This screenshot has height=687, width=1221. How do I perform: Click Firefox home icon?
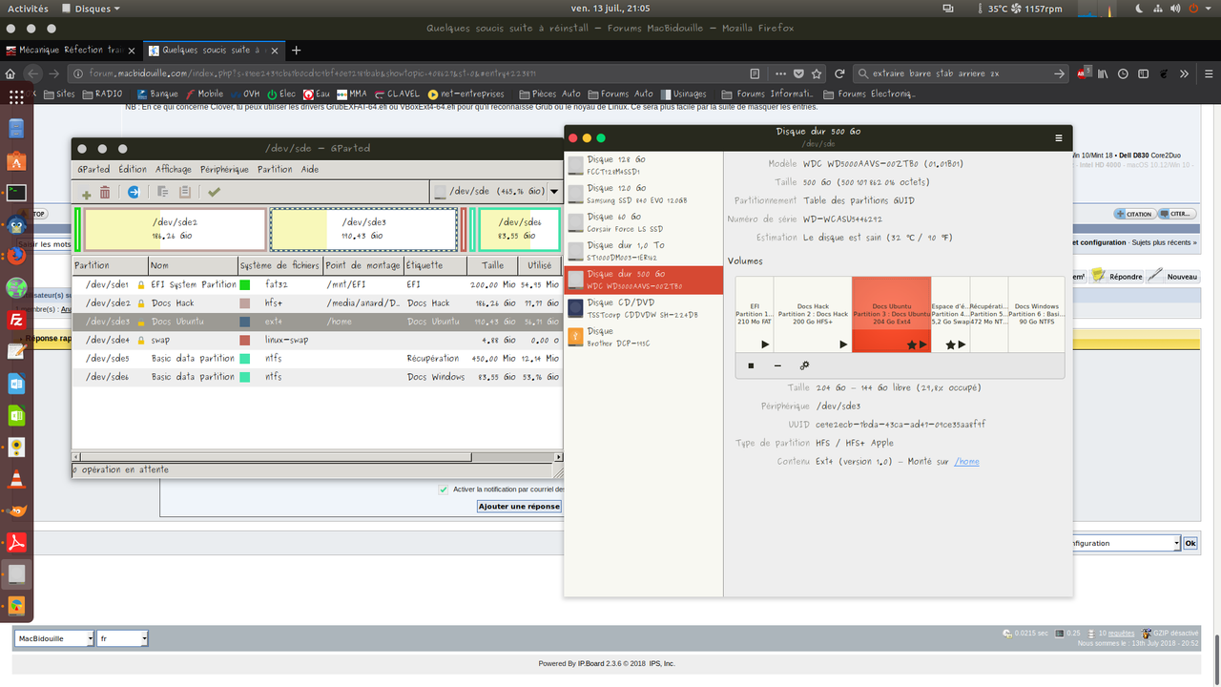pos(10,73)
